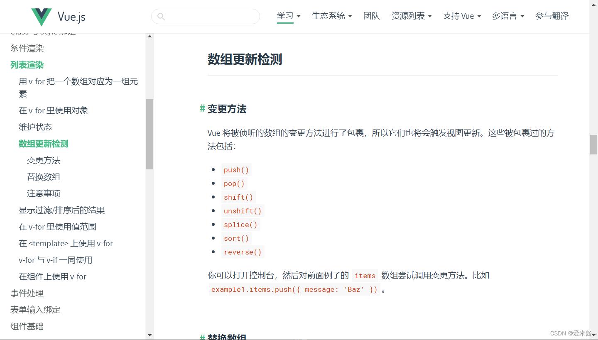The image size is (598, 340).
Task: Open 在 v-for 里使用值范围 section
Action: pyautogui.click(x=58, y=227)
